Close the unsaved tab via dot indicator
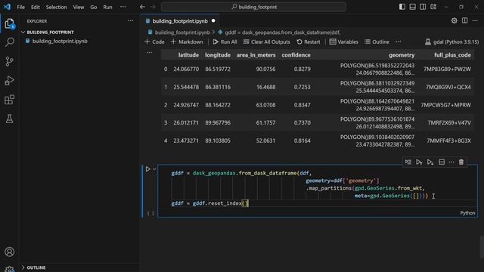 [x=213, y=21]
